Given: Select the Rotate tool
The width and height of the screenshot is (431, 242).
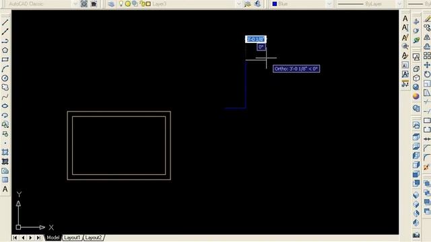Looking at the screenshot, I should click(x=427, y=75).
